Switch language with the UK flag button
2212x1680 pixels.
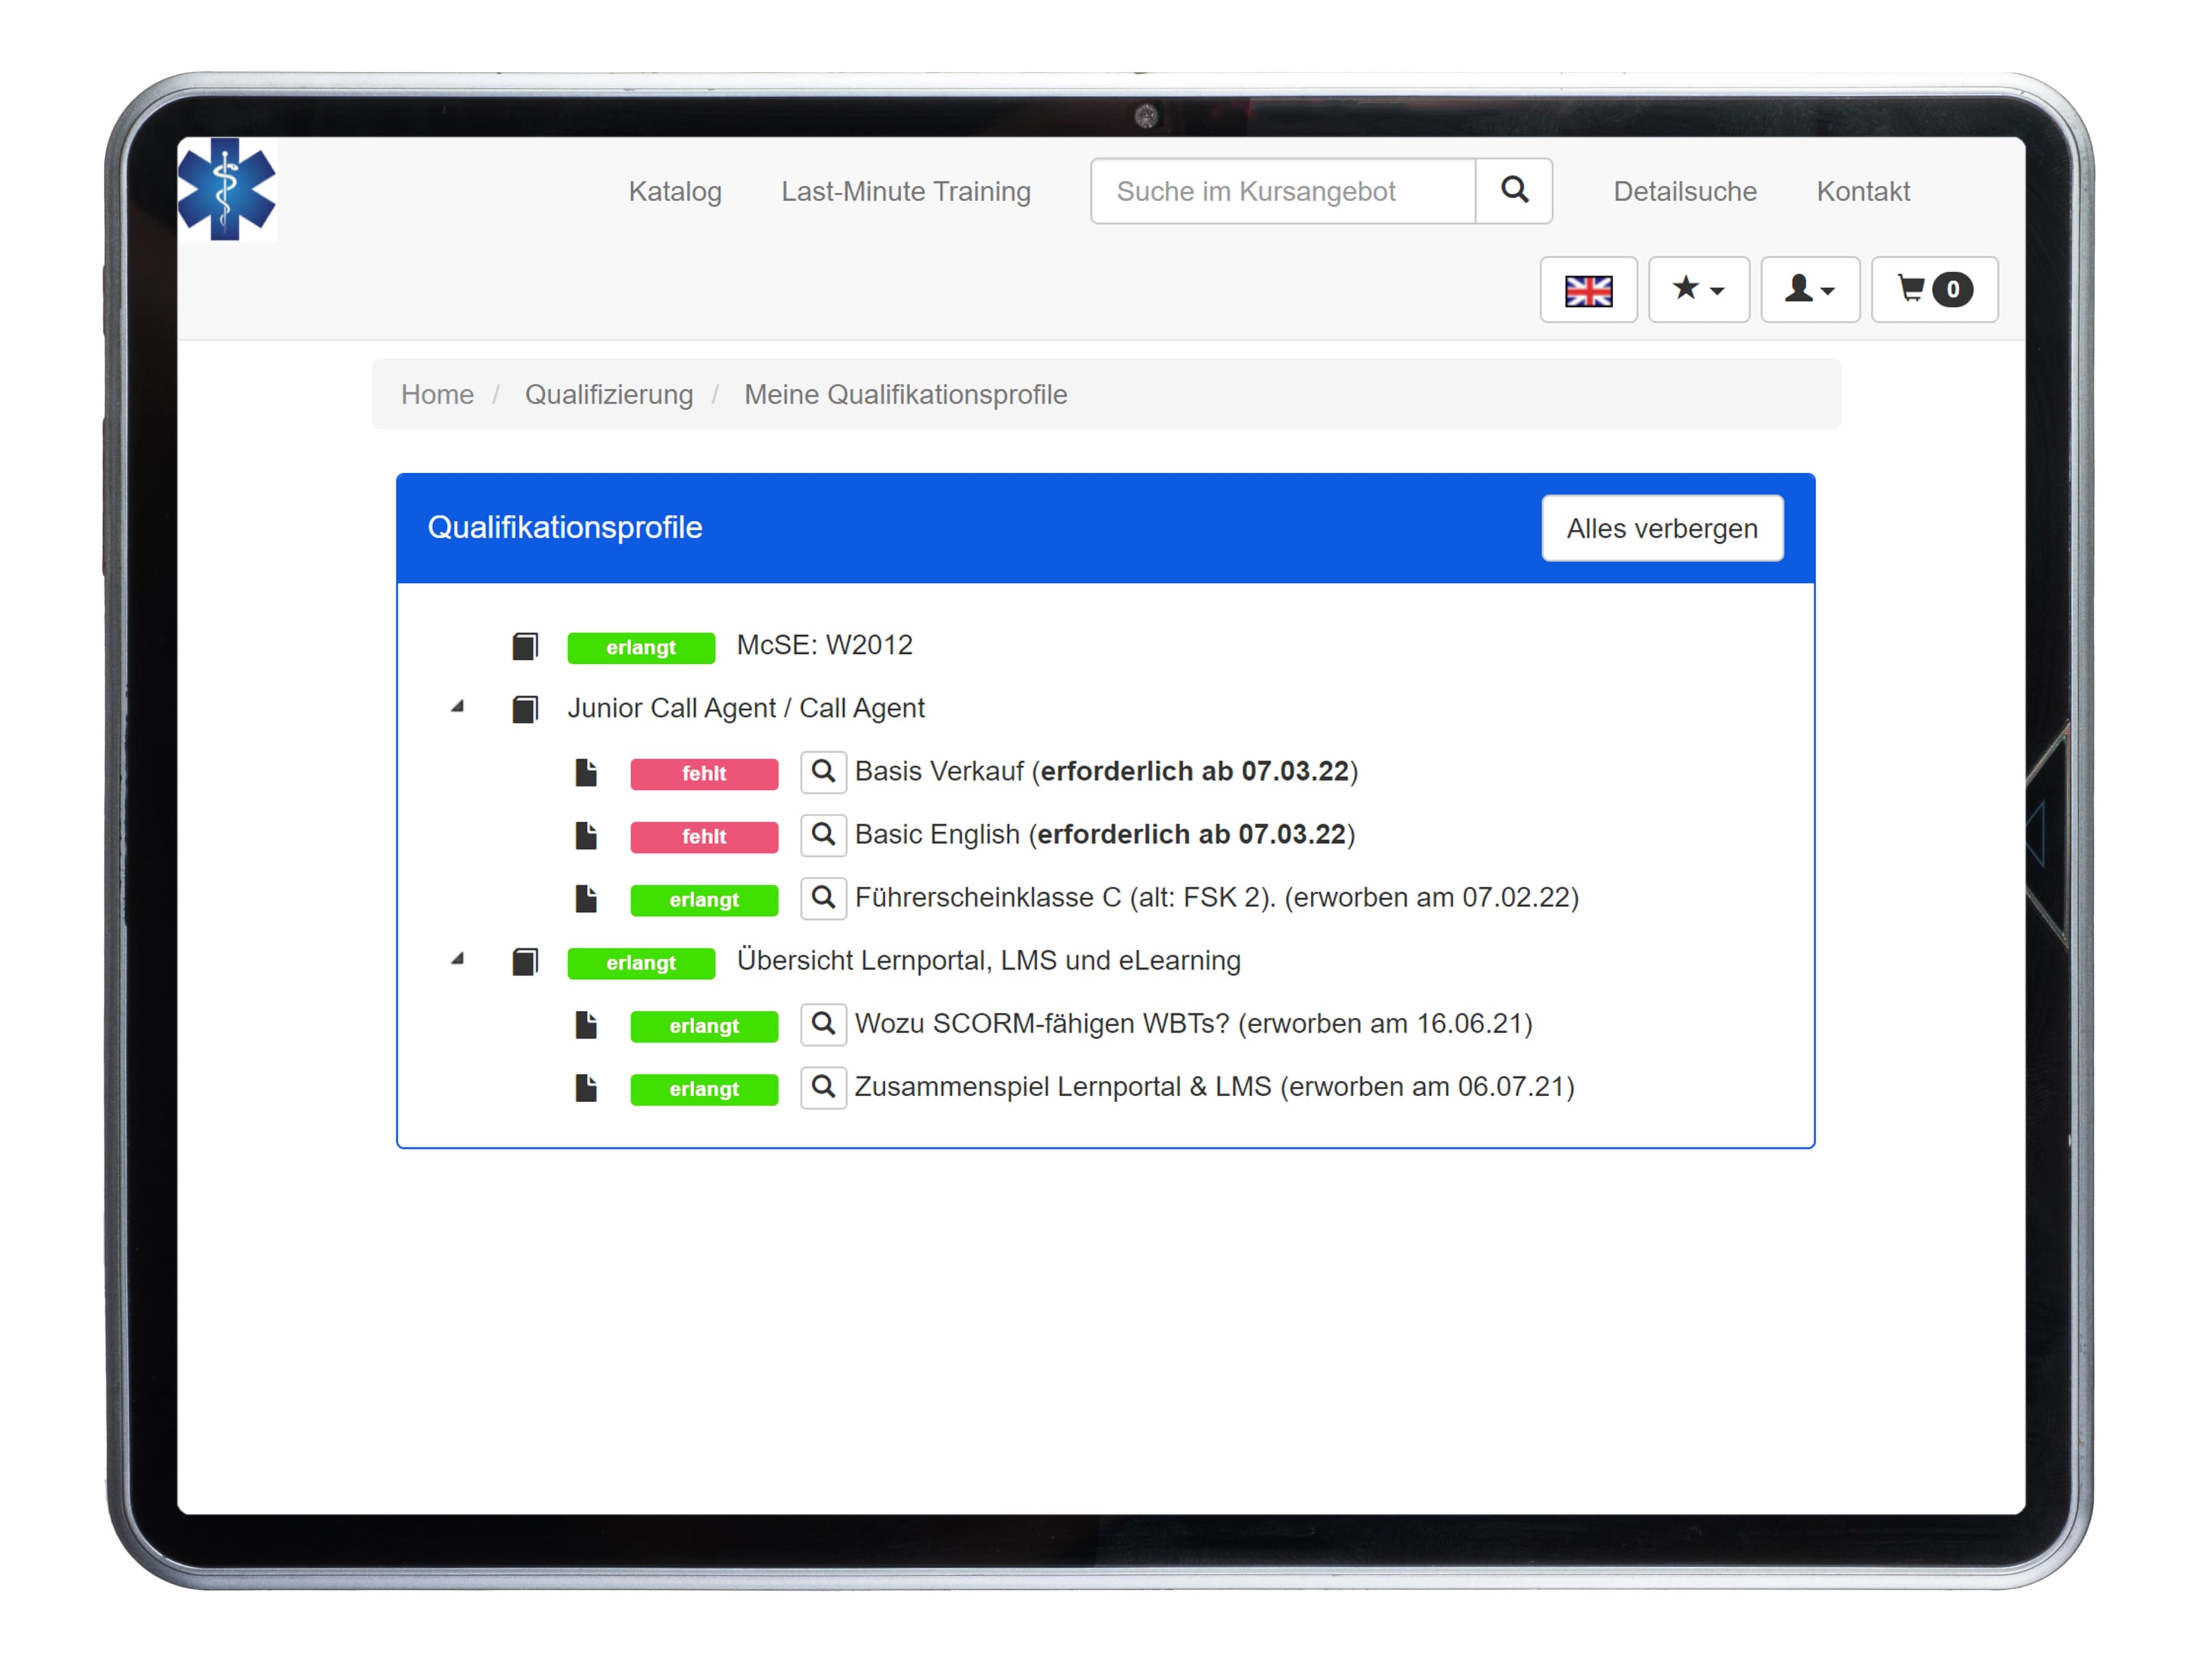(x=1588, y=290)
